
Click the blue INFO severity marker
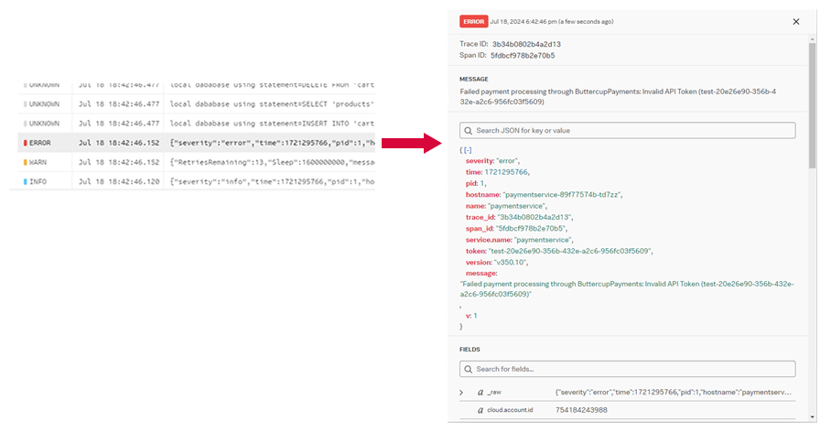click(x=26, y=181)
